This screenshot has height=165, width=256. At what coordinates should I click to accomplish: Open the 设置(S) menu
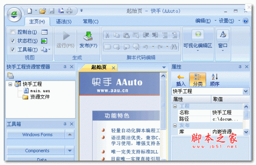pyautogui.click(x=227, y=21)
